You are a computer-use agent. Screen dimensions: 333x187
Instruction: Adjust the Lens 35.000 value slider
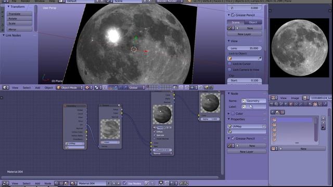tap(245, 48)
